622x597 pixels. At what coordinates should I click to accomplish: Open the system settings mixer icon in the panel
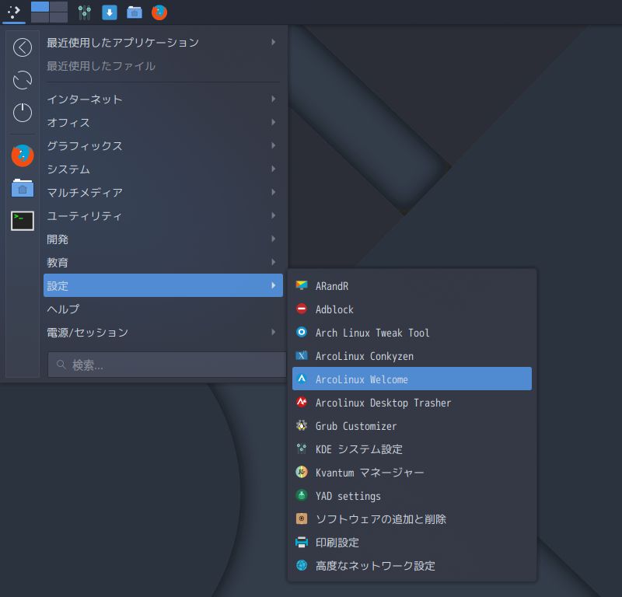[x=84, y=12]
